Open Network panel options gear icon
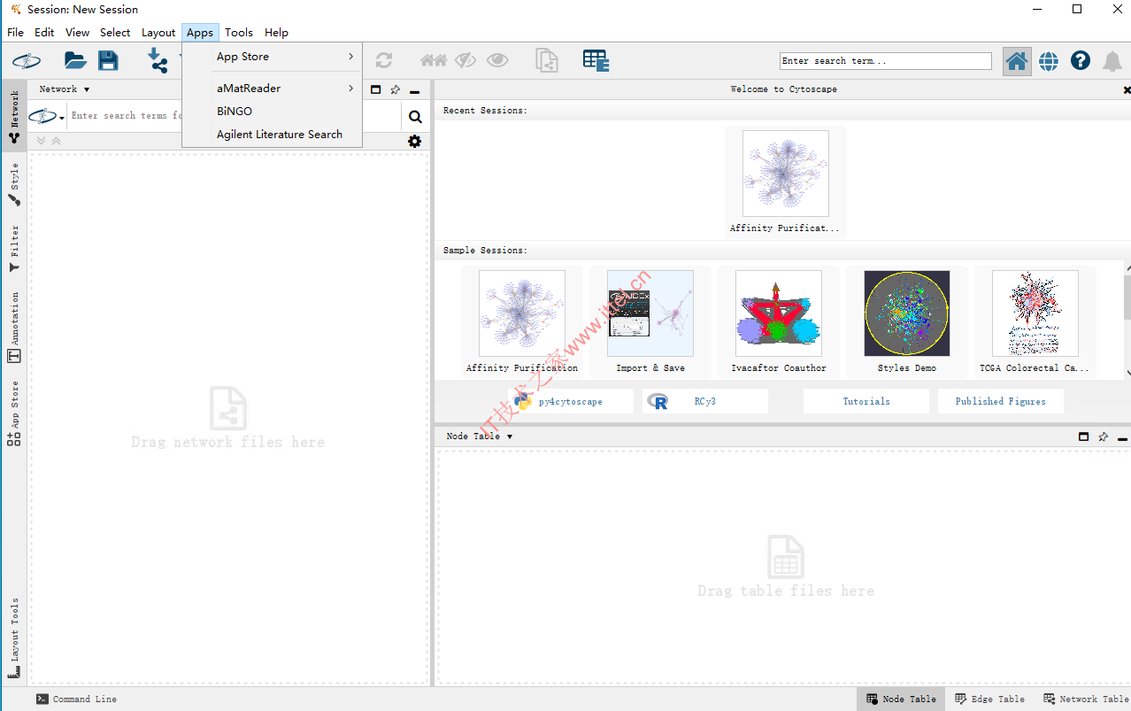The height and width of the screenshot is (711, 1131). (x=414, y=142)
